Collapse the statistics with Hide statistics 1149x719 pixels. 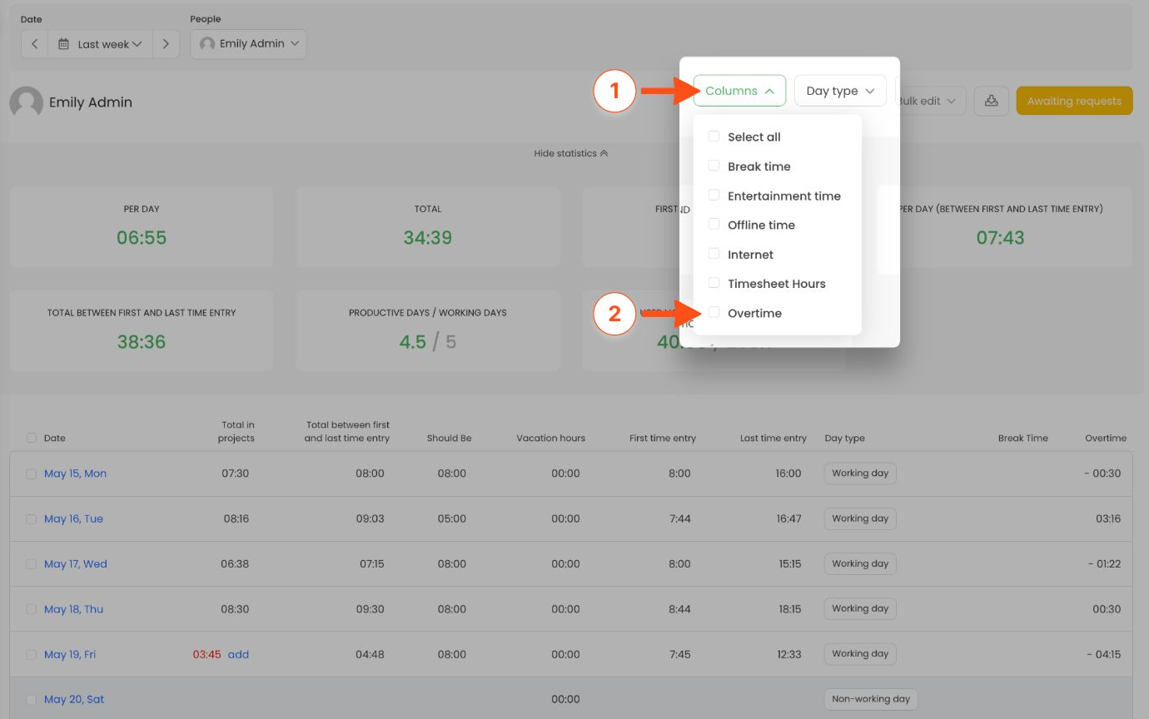571,153
